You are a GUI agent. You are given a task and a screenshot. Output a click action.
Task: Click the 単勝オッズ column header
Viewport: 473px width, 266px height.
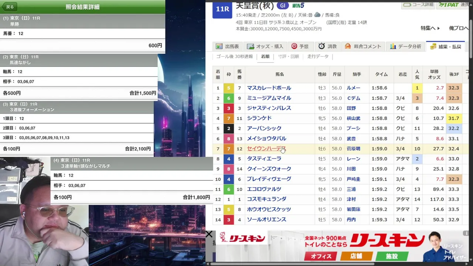pyautogui.click(x=434, y=74)
